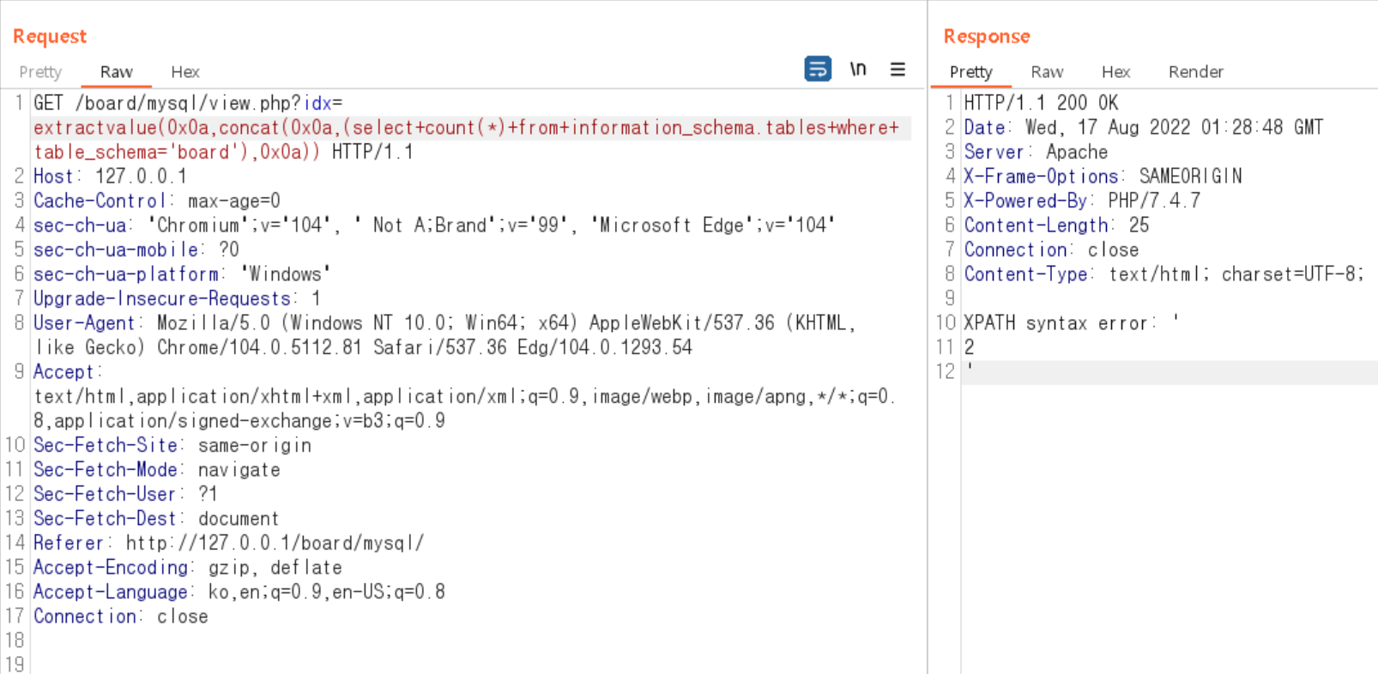Click the Host: 127.0.0.1 header
This screenshot has height=674, width=1378.
110,176
